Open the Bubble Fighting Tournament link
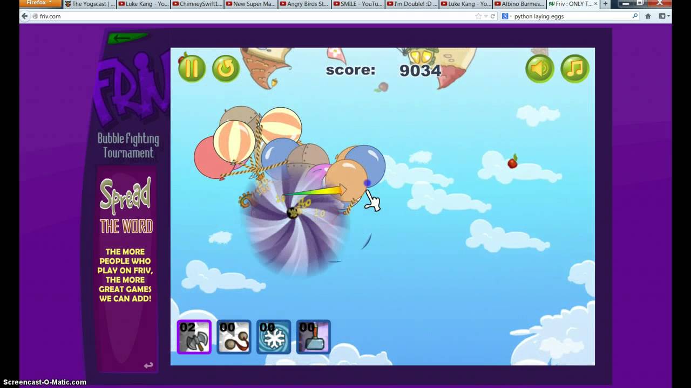Viewport: 691px width, 388px height. click(128, 145)
